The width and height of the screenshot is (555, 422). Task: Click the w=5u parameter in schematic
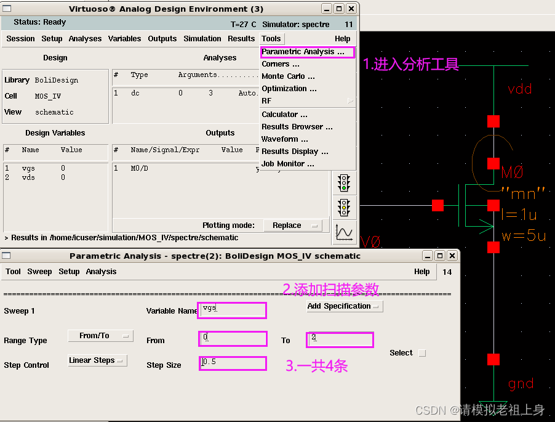[x=524, y=235]
